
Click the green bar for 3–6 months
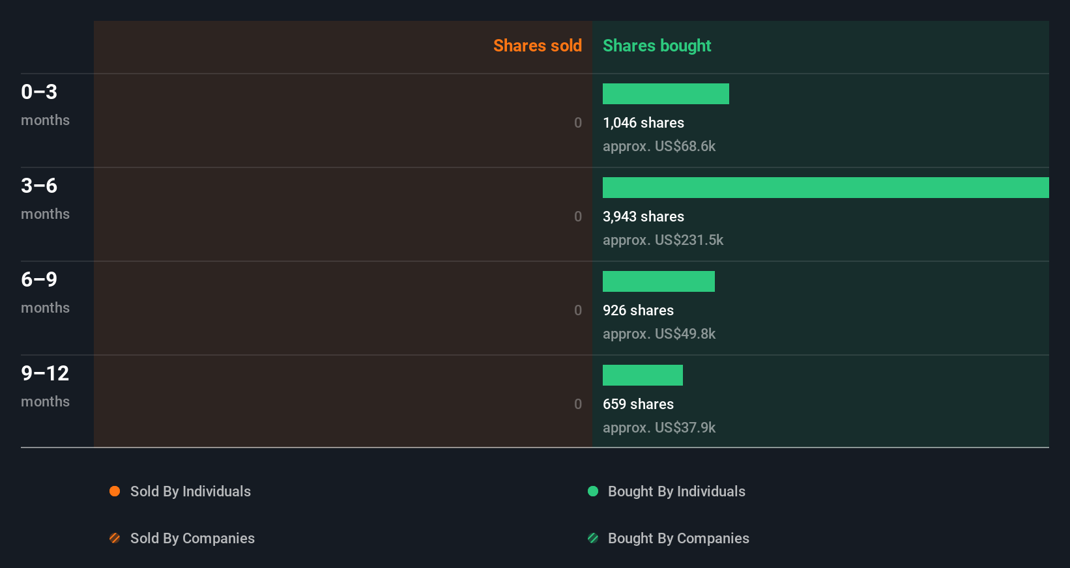tap(826, 188)
